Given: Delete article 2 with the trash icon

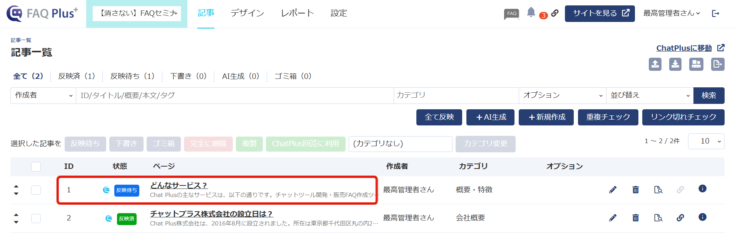Looking at the screenshot, I should (636, 218).
